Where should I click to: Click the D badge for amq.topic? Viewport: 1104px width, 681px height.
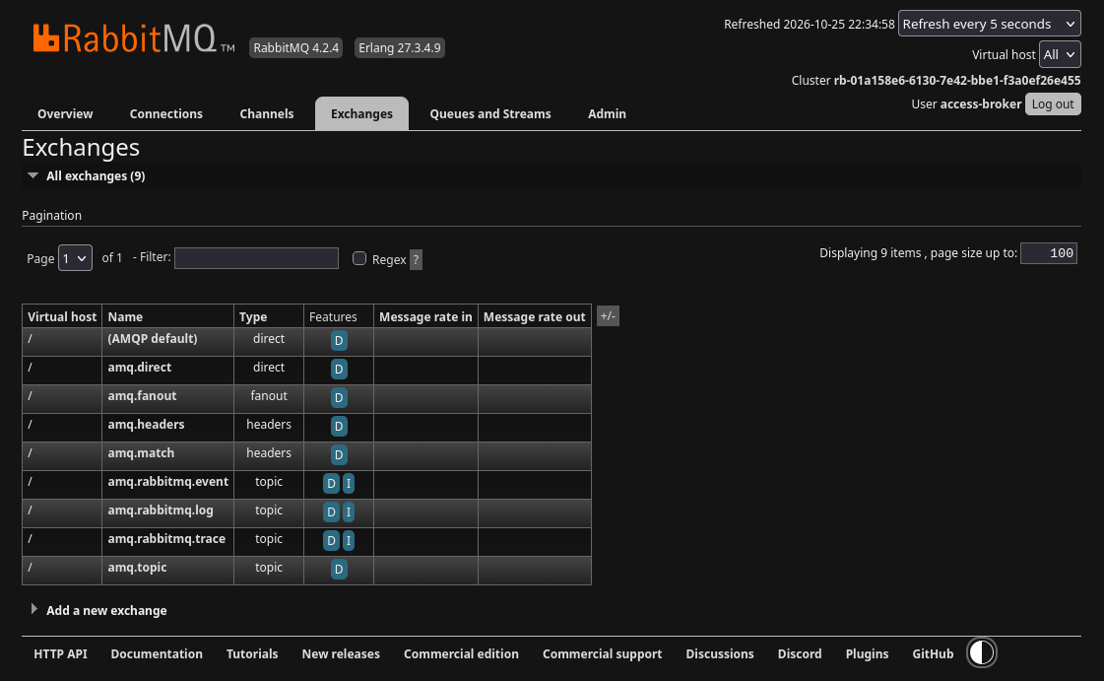pyautogui.click(x=339, y=569)
